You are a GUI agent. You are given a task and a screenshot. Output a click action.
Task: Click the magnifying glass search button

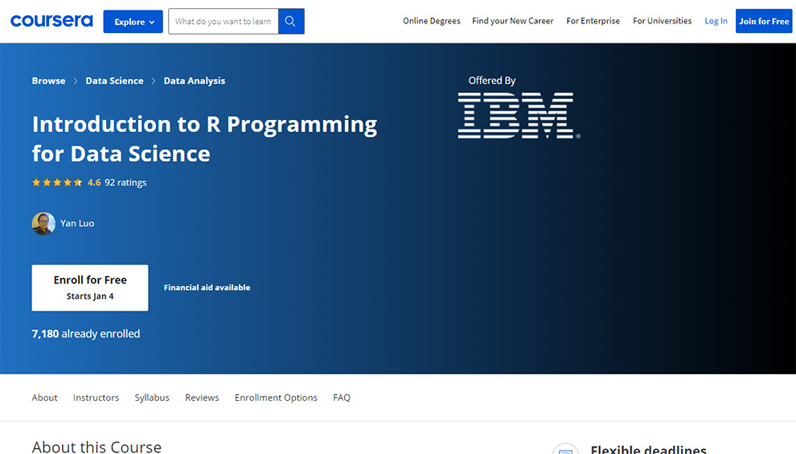[291, 22]
